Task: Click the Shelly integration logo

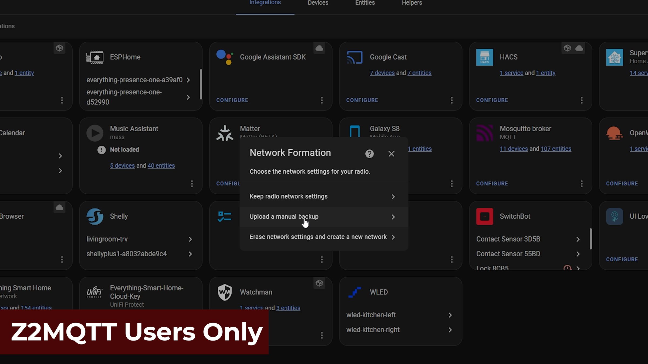Action: click(95, 216)
